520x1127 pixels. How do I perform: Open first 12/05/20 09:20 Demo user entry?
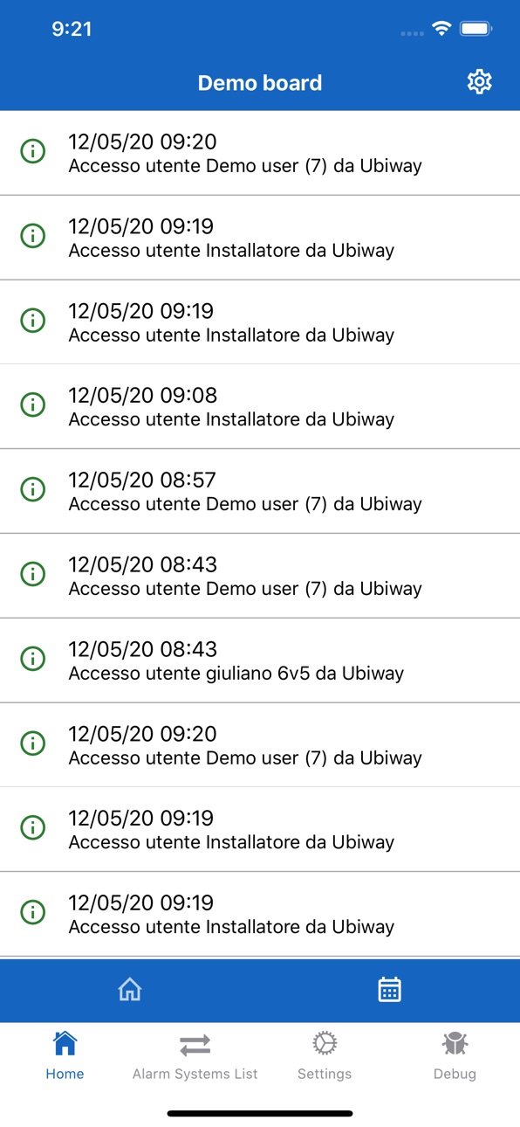click(x=260, y=153)
